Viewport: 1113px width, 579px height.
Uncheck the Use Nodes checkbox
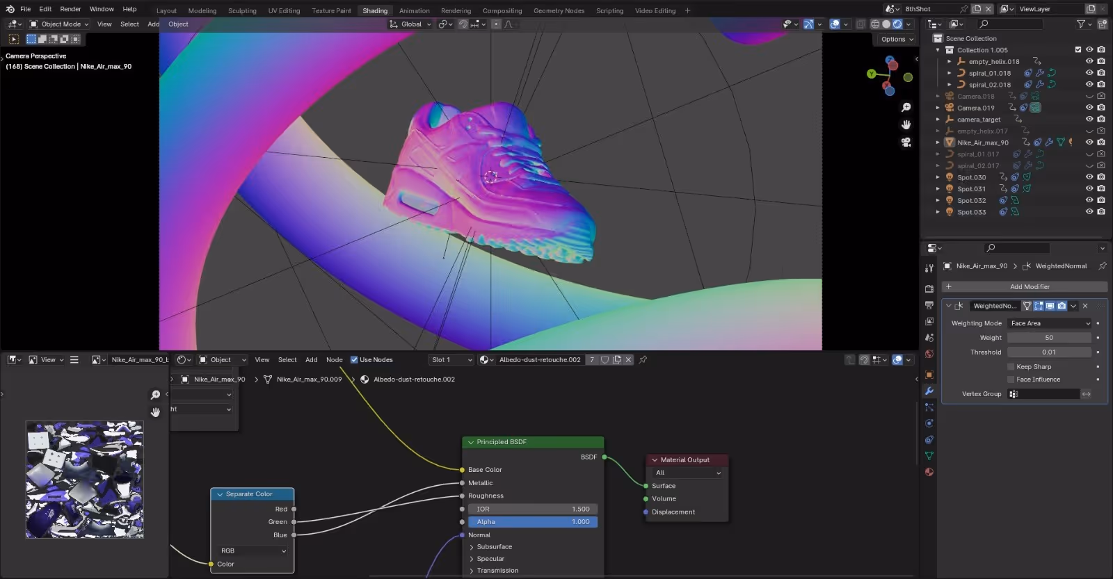coord(354,360)
